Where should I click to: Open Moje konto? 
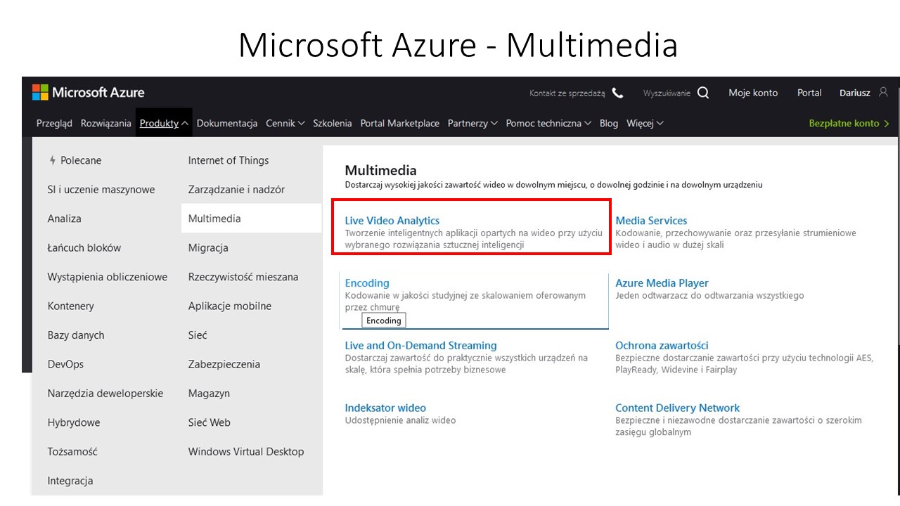pos(753,93)
